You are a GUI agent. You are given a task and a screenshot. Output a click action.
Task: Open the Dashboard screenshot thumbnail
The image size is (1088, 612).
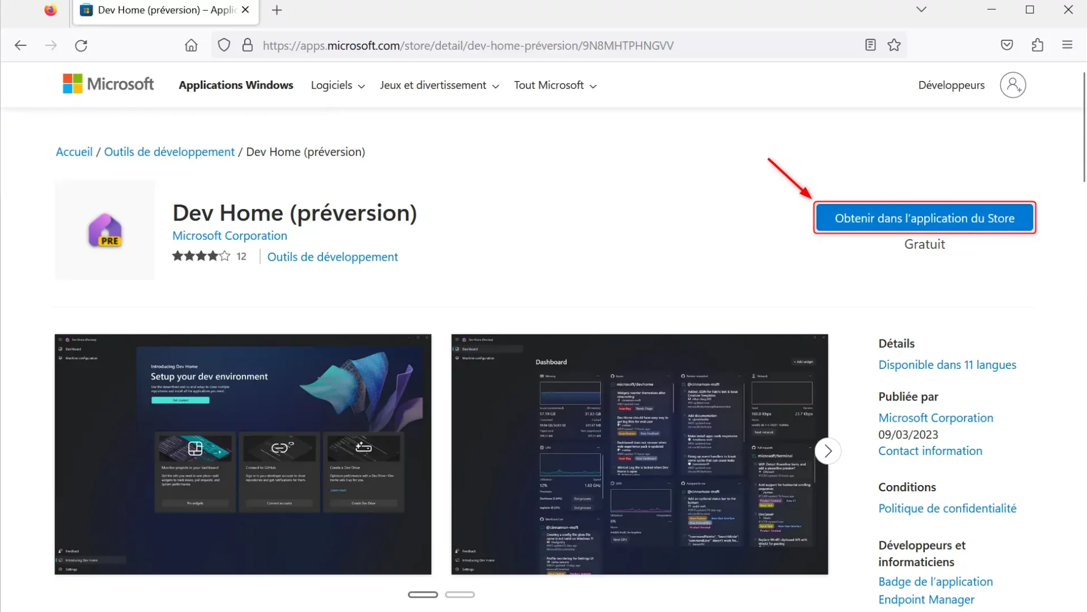pyautogui.click(x=640, y=454)
